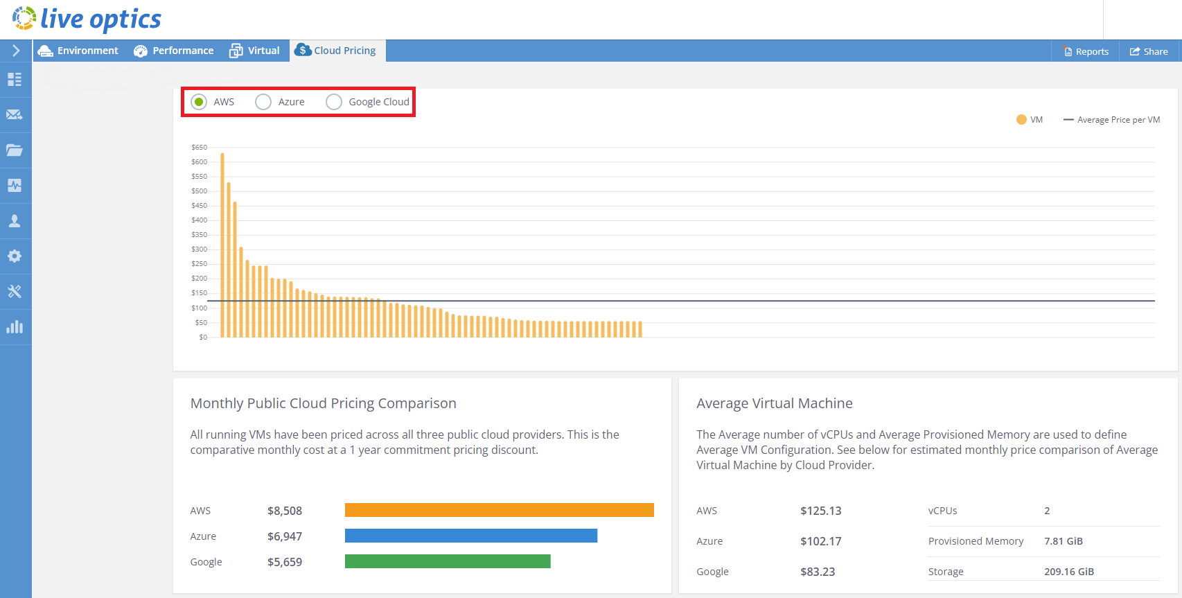Select the Google Cloud radio button

[334, 102]
